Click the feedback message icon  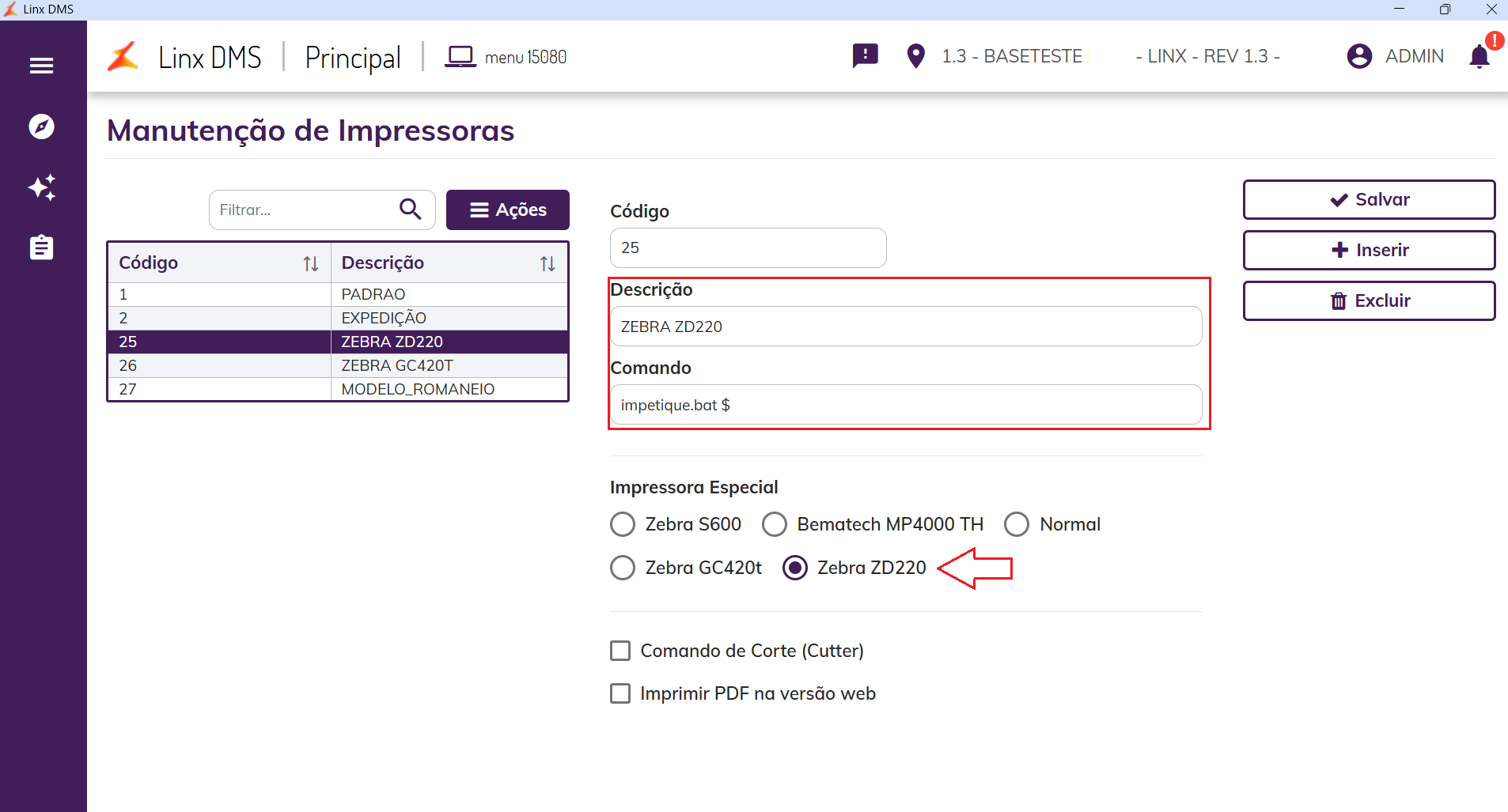pyautogui.click(x=865, y=56)
